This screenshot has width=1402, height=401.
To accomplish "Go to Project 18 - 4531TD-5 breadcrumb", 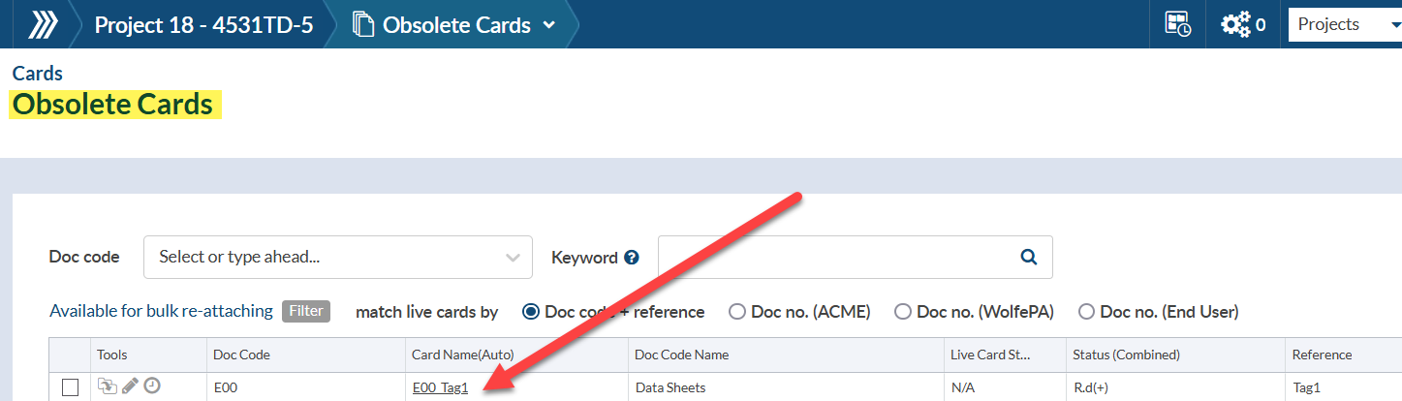I will 203,24.
